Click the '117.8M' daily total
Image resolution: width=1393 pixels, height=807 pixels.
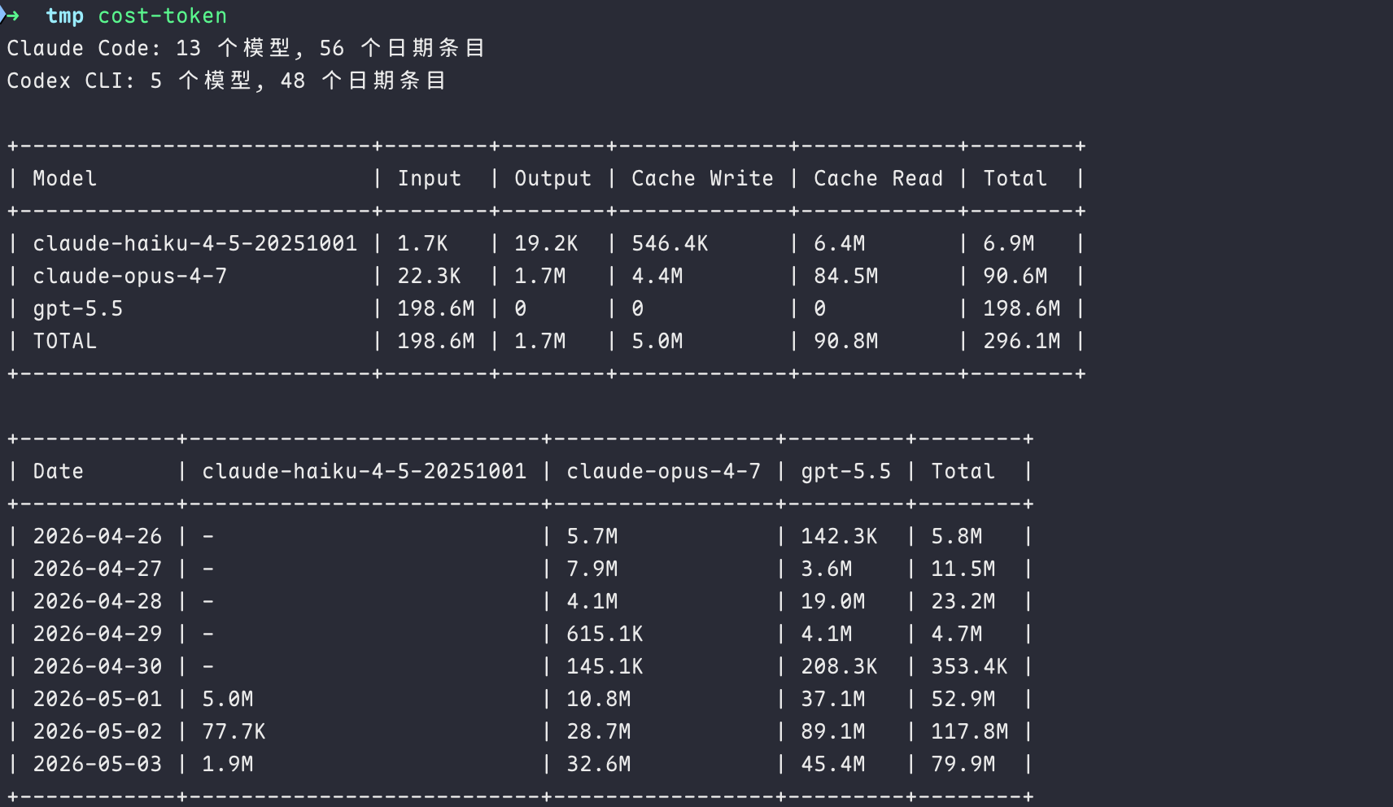(x=970, y=731)
